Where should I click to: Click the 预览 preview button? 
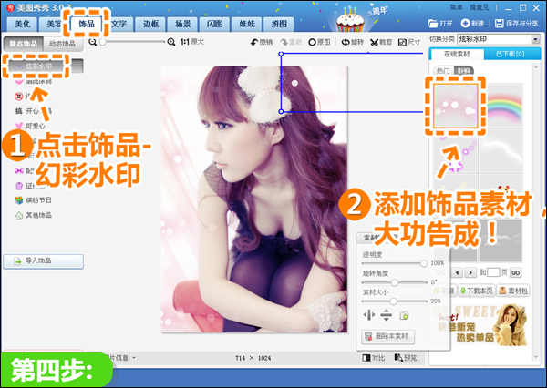pyautogui.click(x=406, y=358)
